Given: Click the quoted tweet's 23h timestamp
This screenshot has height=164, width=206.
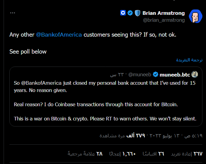Looking at the screenshot, I should pyautogui.click(x=117, y=75).
